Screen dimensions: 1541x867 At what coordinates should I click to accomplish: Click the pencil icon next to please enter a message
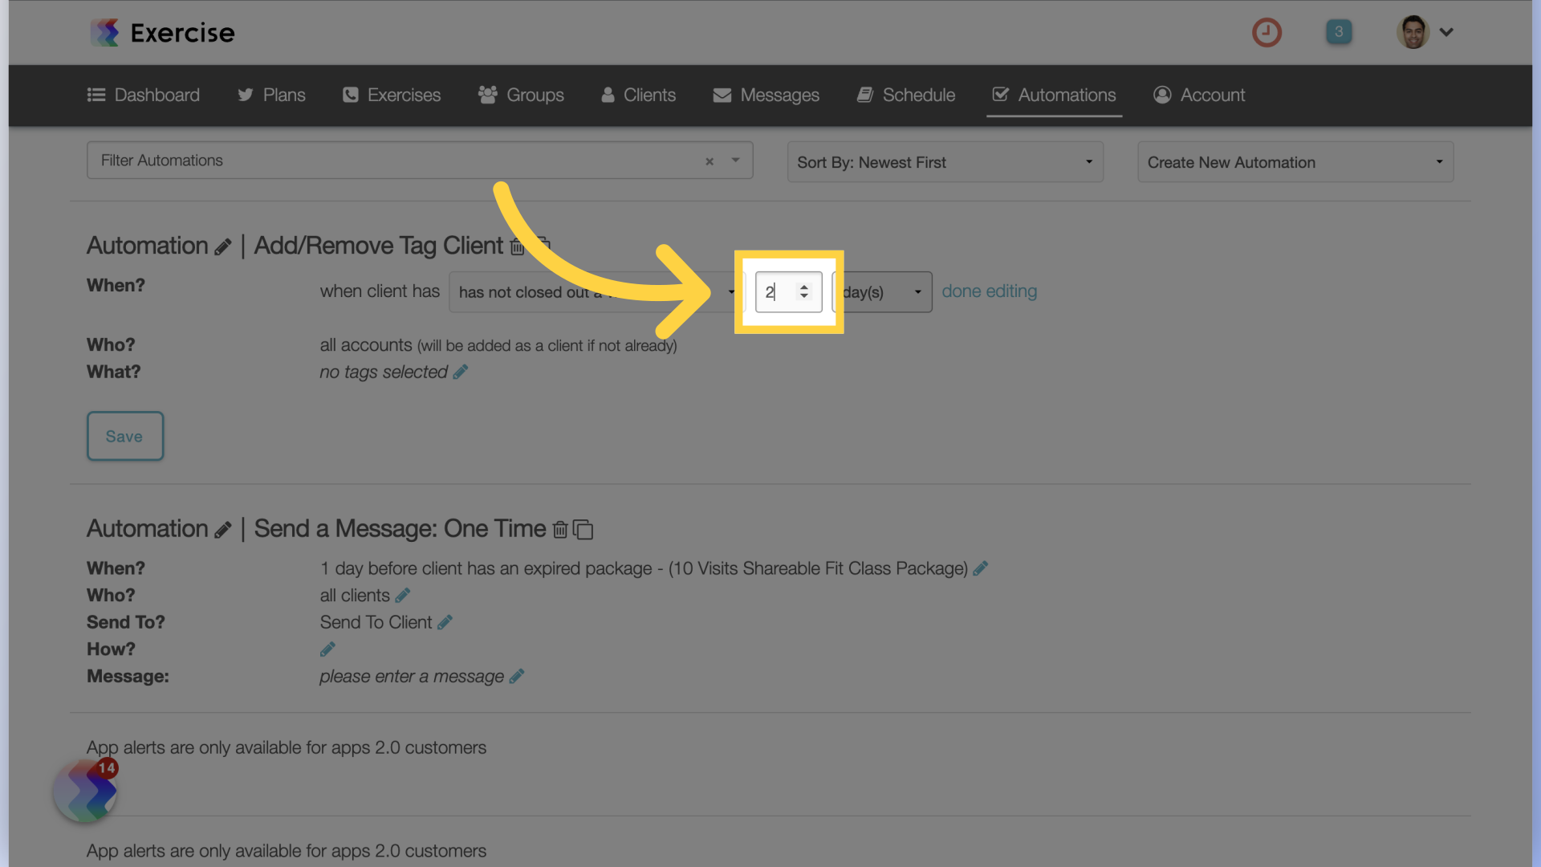(x=518, y=675)
